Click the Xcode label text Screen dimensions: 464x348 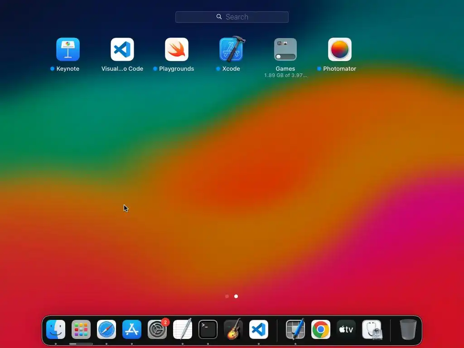231,69
